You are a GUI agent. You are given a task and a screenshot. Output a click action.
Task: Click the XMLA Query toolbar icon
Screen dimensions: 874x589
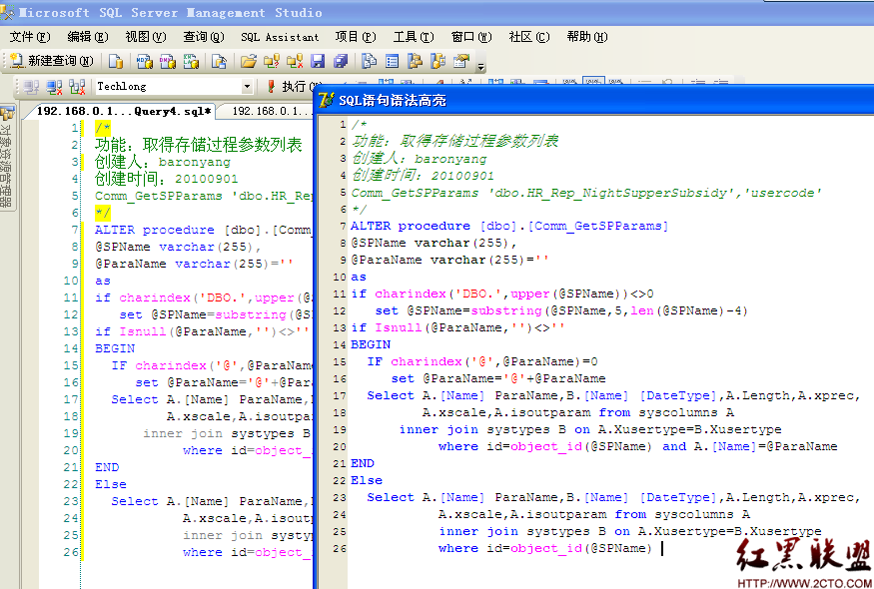point(191,61)
